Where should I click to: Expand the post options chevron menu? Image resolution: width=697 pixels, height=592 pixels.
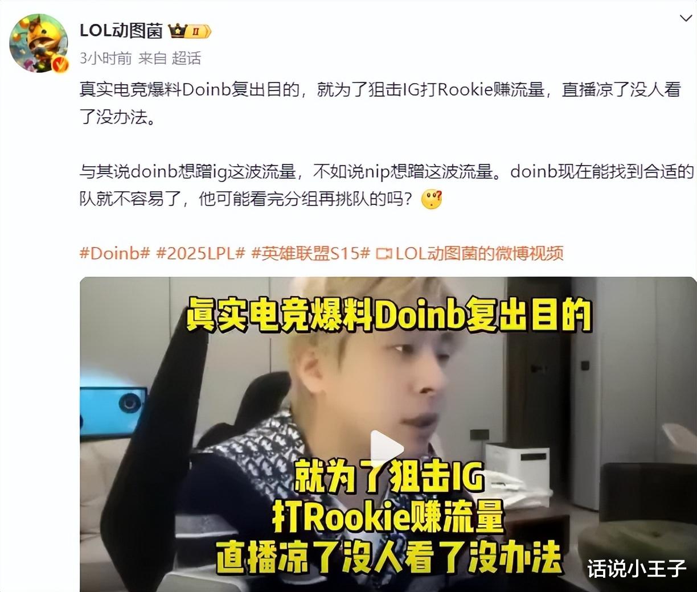(686, 19)
